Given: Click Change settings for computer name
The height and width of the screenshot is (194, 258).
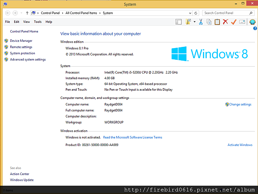Looking at the screenshot, I should [240, 105].
